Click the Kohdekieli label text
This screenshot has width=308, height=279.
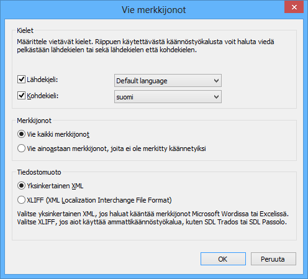43,96
